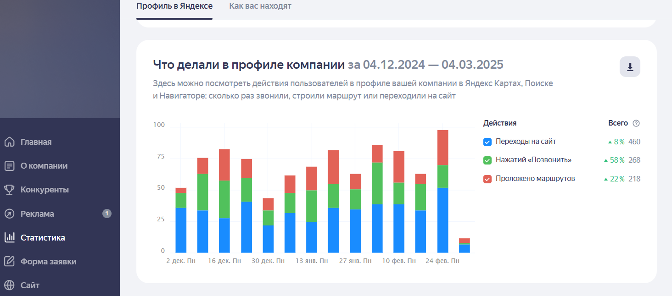This screenshot has width=672, height=296.
Task: Click the Конкуренты trophy icon
Action: [9, 190]
